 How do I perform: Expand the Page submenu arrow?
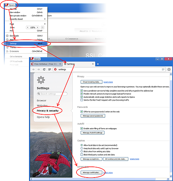click(x=45, y=24)
